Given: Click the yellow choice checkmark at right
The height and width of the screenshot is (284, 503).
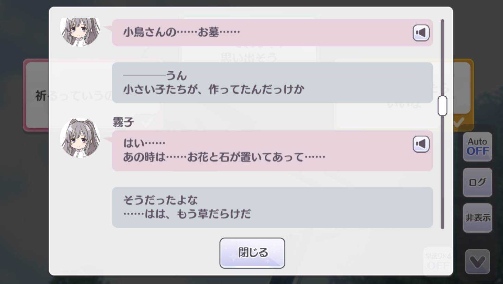Looking at the screenshot, I should coord(458,122).
